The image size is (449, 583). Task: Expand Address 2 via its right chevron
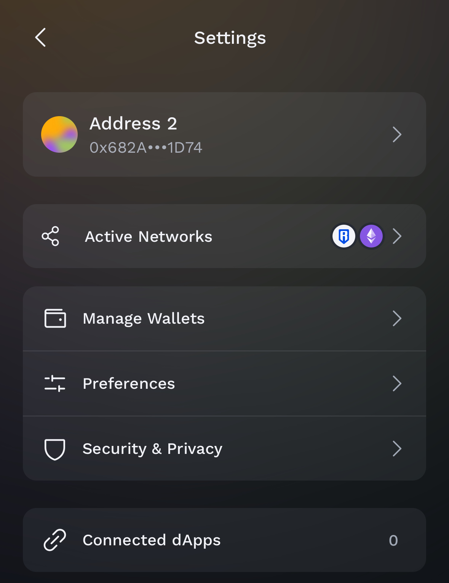click(x=397, y=134)
